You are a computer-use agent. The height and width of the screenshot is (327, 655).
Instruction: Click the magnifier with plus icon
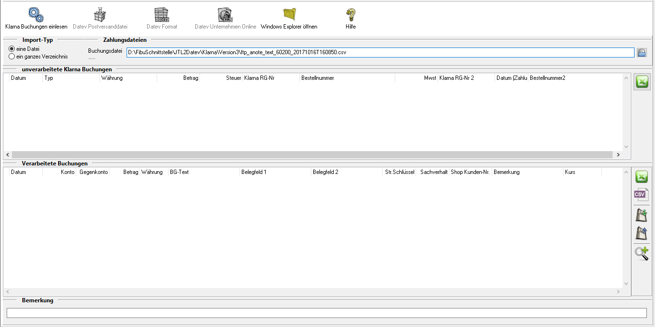[x=642, y=253]
